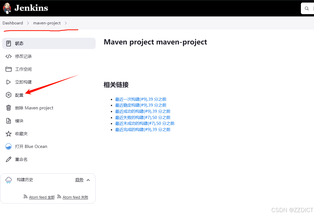314x215 pixels.
Task: Open maven-project breadcrumb link
Action: [x=47, y=23]
